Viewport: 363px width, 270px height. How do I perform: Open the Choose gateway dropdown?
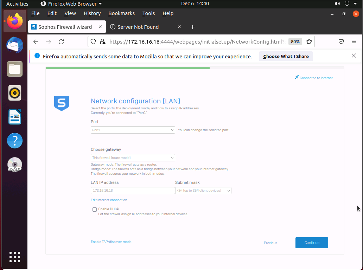point(133,158)
